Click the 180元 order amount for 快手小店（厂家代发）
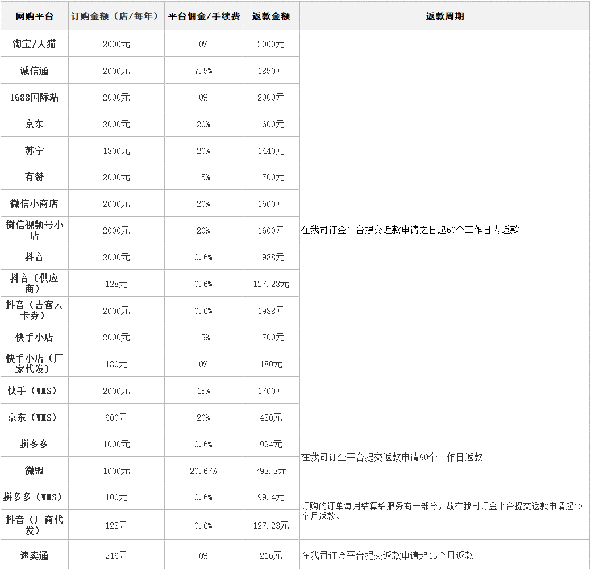Image resolution: width=591 pixels, height=569 pixels. (116, 364)
